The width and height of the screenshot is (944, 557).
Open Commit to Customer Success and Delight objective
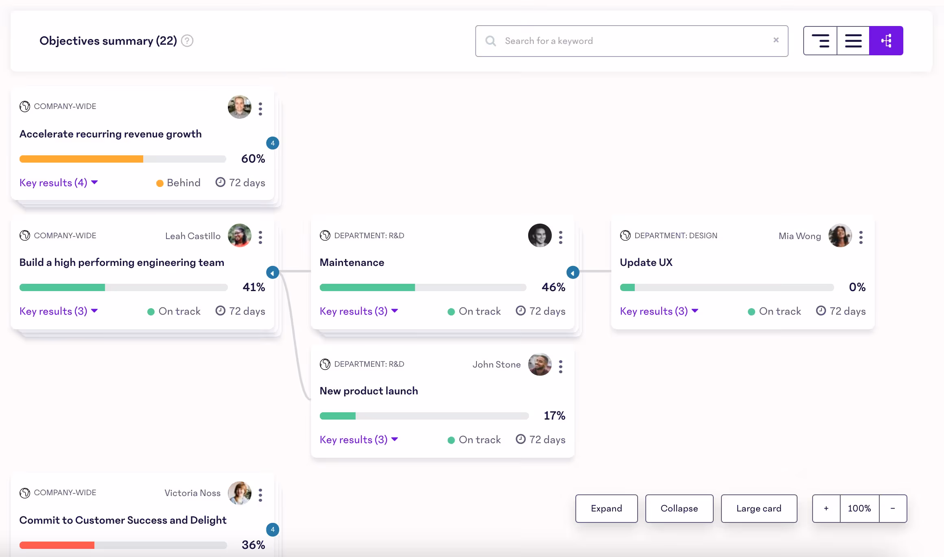click(x=123, y=520)
